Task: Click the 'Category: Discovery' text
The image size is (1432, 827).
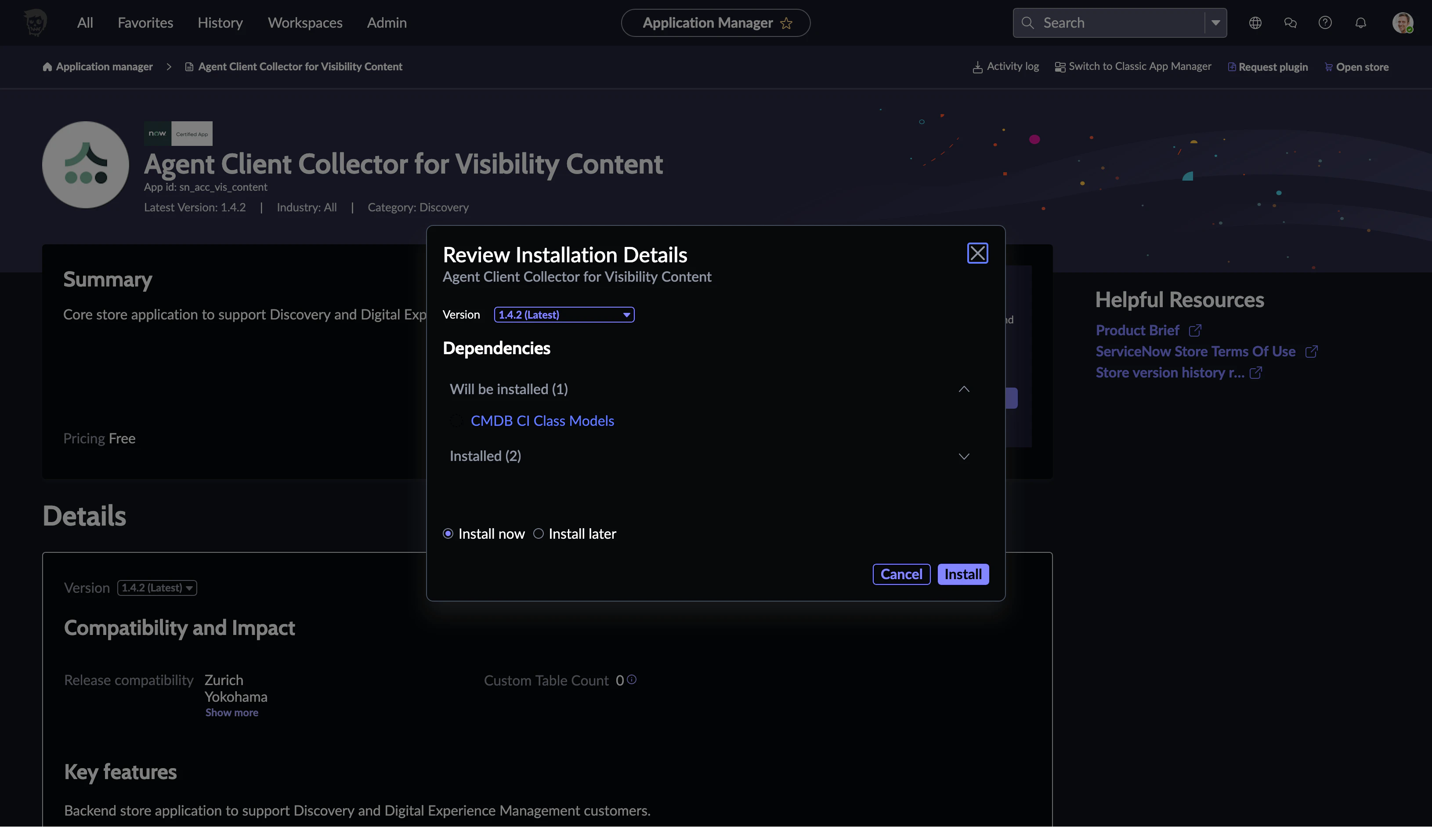Action: click(x=418, y=207)
